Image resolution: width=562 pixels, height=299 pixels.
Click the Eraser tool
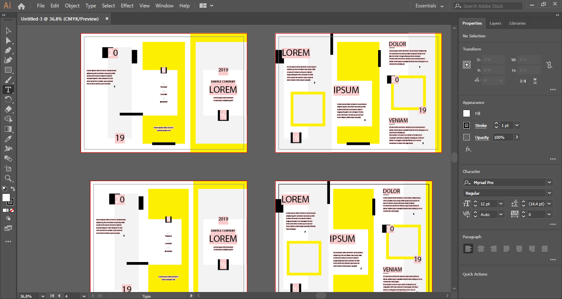[8, 109]
